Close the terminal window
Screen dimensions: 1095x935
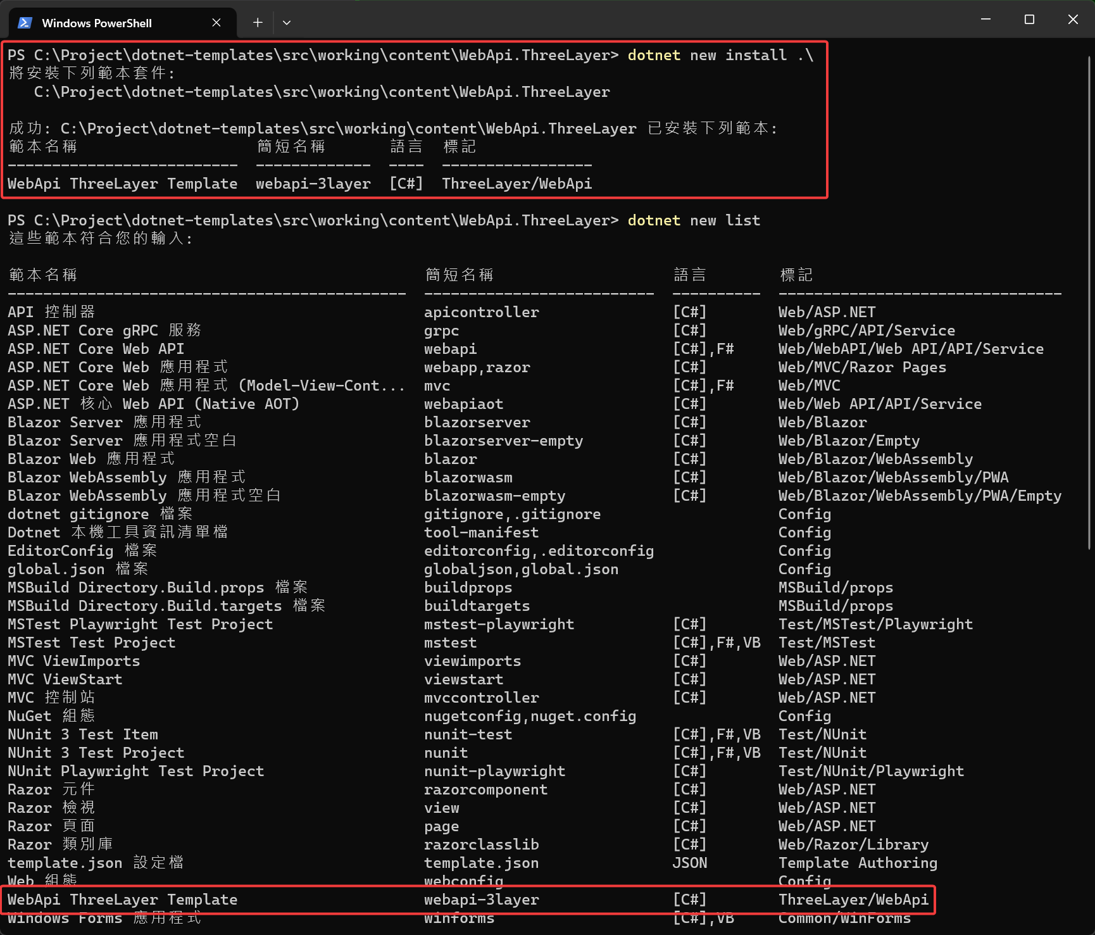coord(1073,20)
